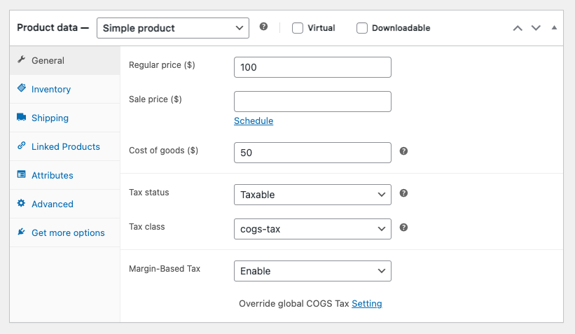Click the Shipping truck icon

pyautogui.click(x=21, y=118)
